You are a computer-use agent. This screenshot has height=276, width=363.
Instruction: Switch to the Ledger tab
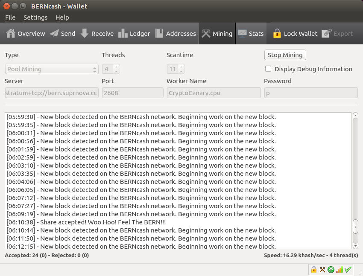coord(134,34)
